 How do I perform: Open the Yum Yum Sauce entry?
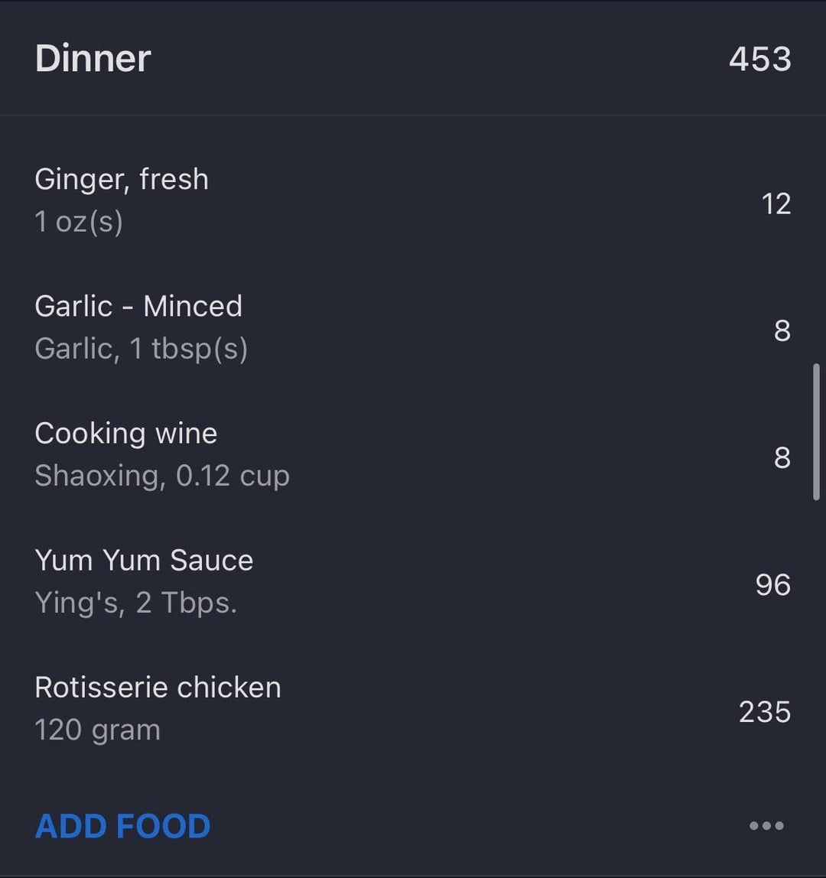click(144, 560)
